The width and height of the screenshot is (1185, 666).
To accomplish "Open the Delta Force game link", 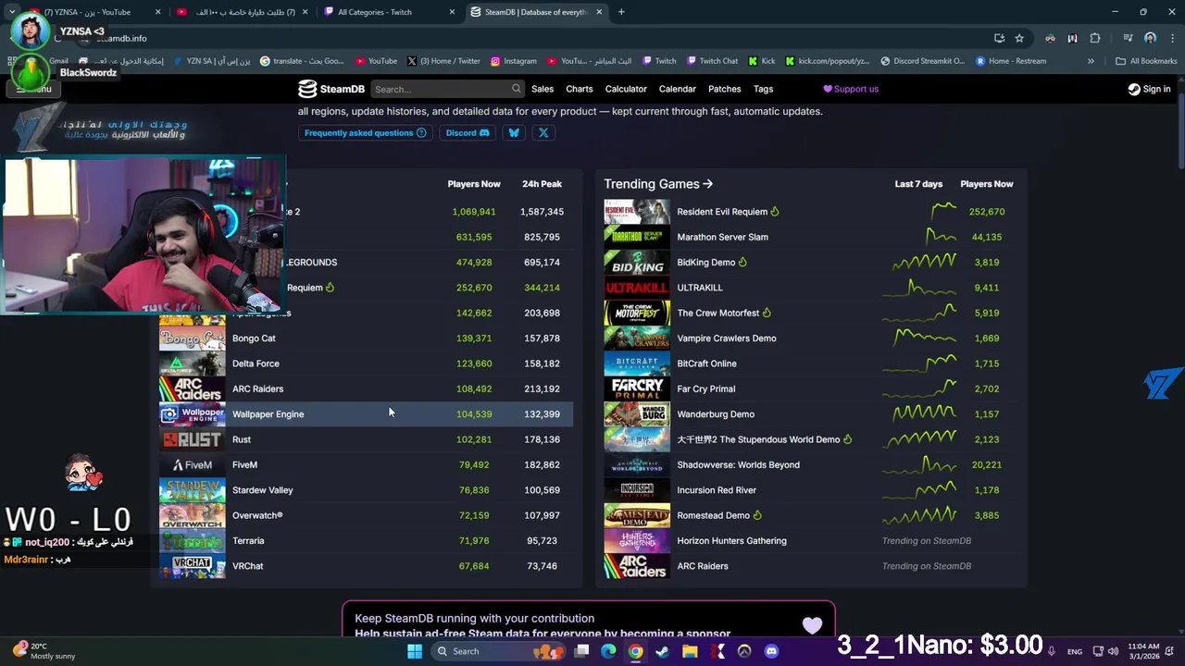I will (256, 364).
